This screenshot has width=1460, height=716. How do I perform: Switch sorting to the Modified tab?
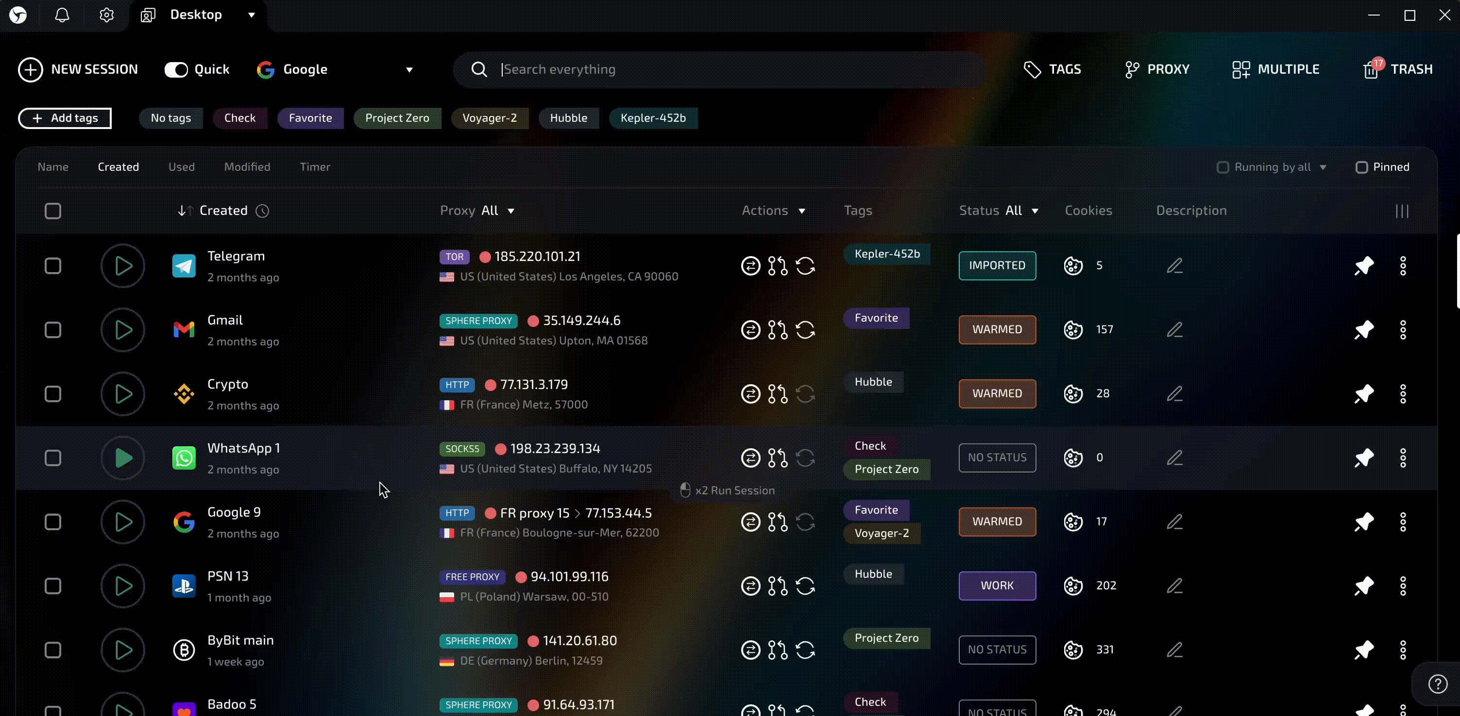click(x=247, y=167)
